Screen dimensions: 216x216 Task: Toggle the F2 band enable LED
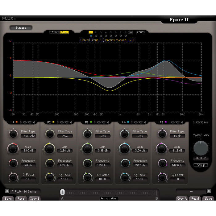pos(53,122)
